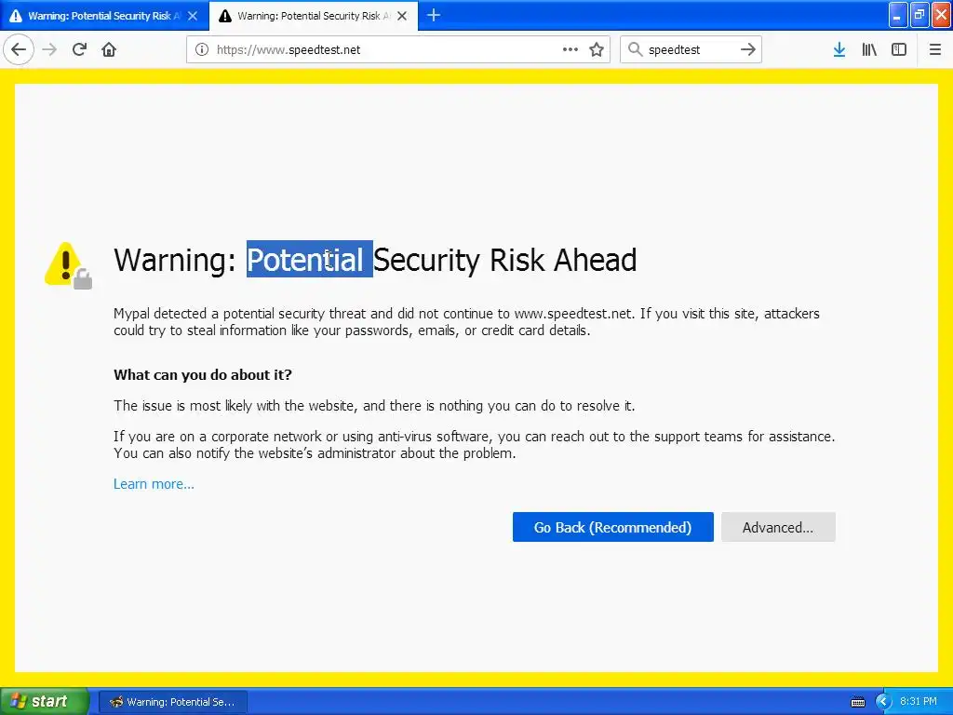953x715 pixels.
Task: Click the 8:31 PM system clock
Action: click(x=919, y=701)
